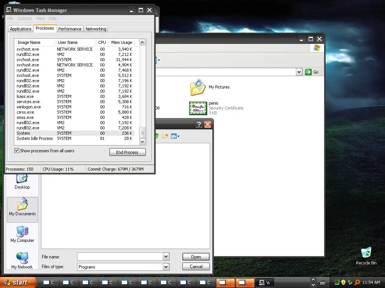
Task: Open My Network in the Open dialog sidebar
Action: point(22,261)
